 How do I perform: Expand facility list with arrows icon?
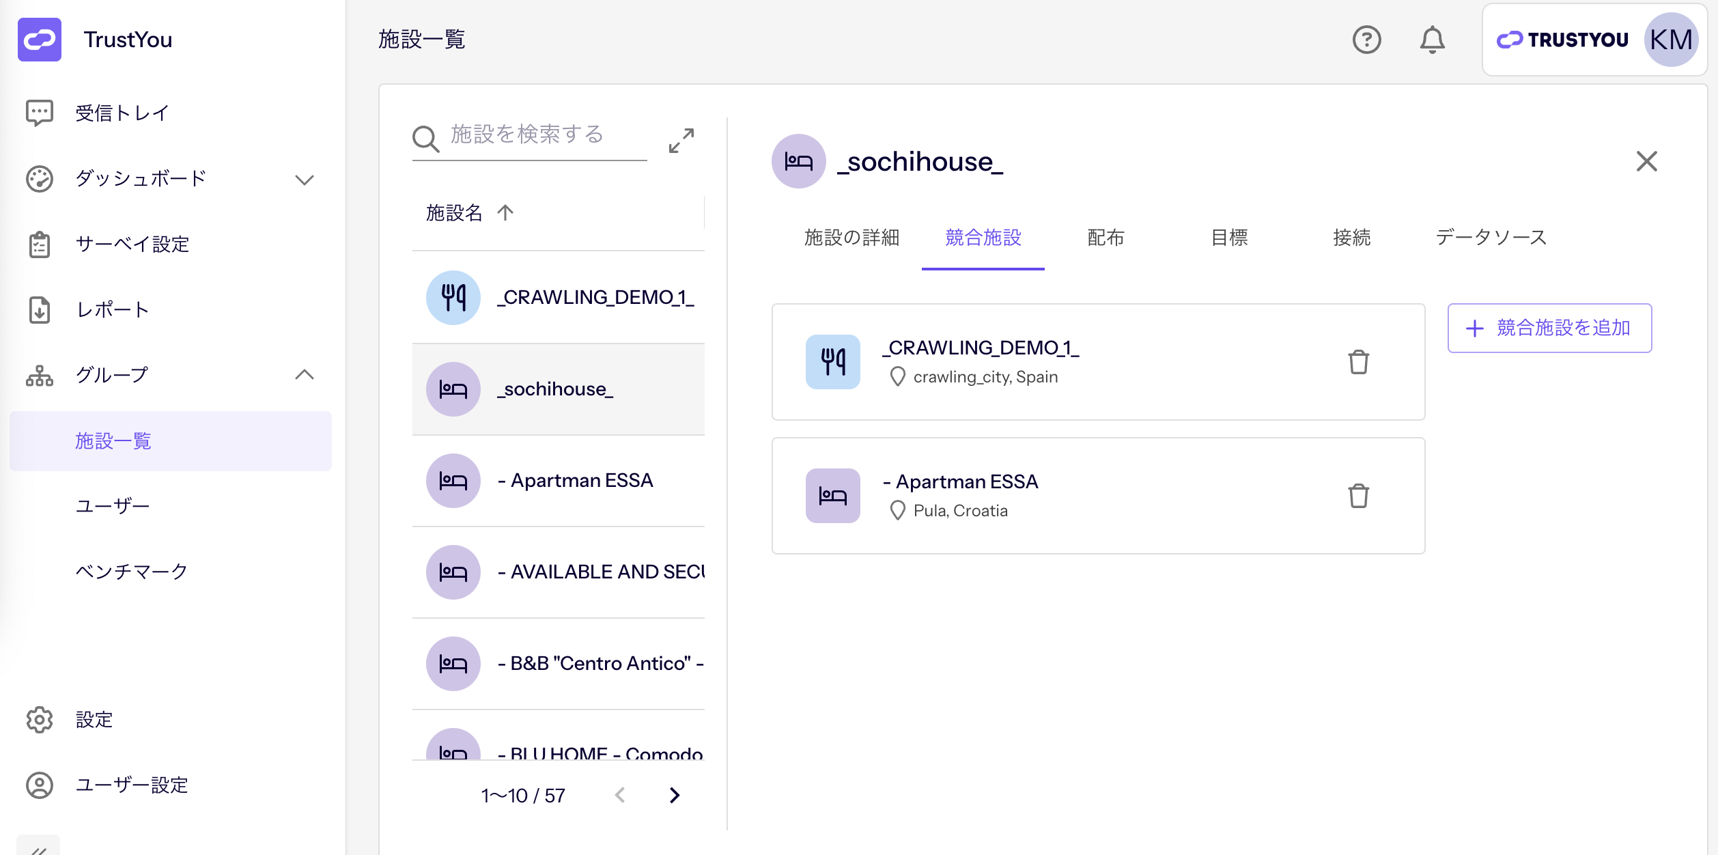coord(681,141)
